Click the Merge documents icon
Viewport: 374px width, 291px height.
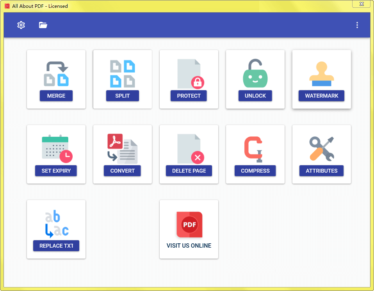pos(56,74)
